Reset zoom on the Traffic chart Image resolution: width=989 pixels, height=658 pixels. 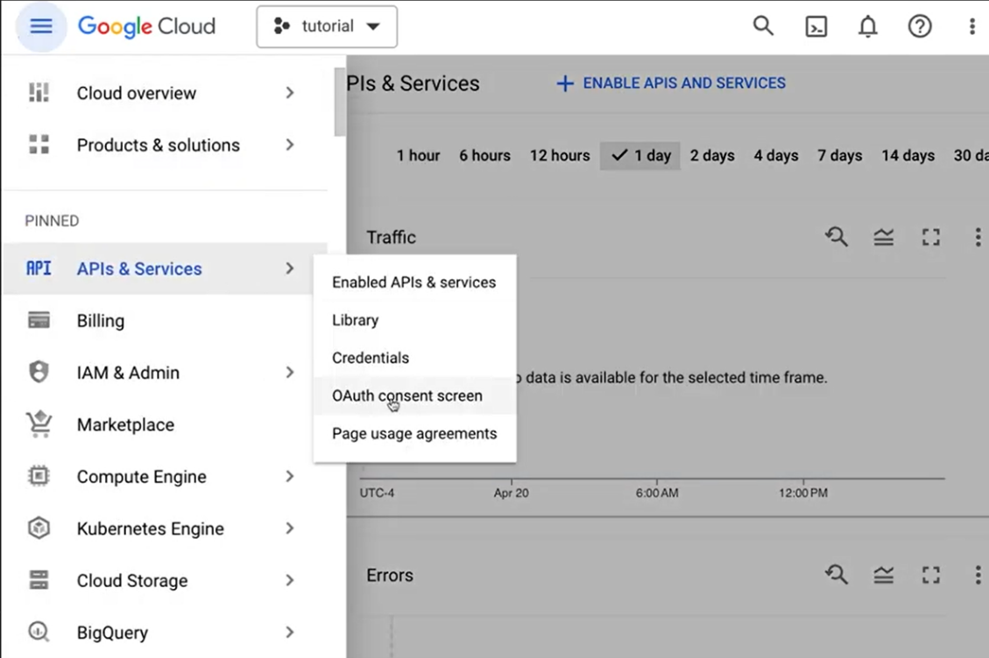coord(837,237)
